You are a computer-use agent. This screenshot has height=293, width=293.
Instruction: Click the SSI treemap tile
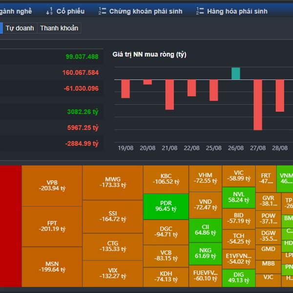click(x=113, y=216)
